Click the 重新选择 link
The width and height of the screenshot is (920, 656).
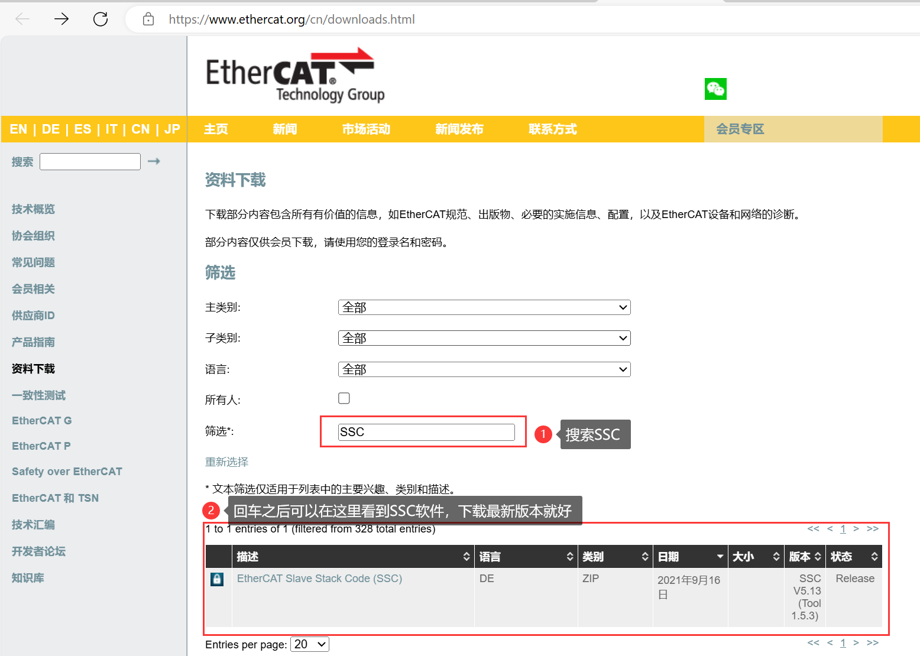coord(226,462)
